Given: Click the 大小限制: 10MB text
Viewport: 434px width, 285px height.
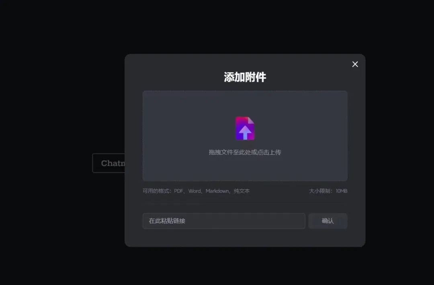Looking at the screenshot, I should (328, 191).
